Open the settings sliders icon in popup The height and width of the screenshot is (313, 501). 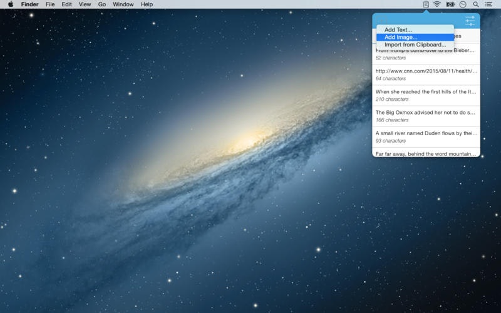[x=470, y=21]
